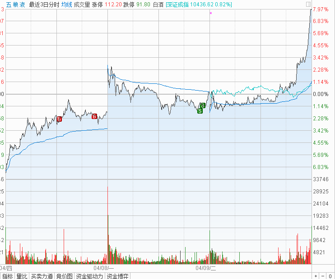The height and width of the screenshot is (279, 335).
Task: Click the first red B buy marker
Action: point(59,119)
